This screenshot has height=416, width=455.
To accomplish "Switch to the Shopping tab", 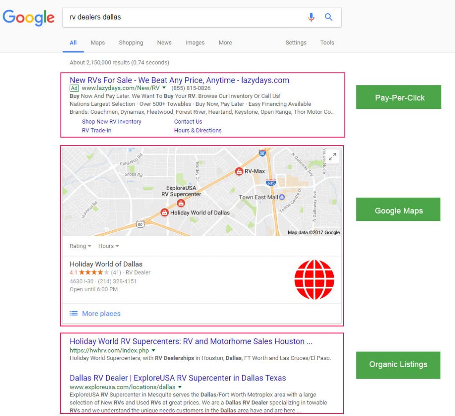I will [x=131, y=43].
